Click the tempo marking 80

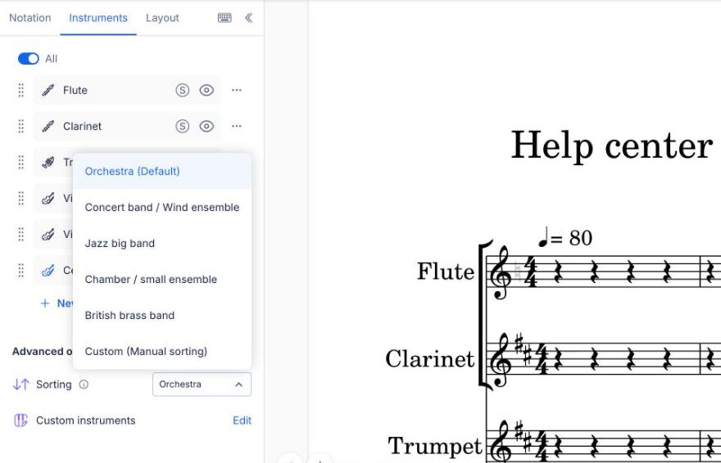(565, 237)
